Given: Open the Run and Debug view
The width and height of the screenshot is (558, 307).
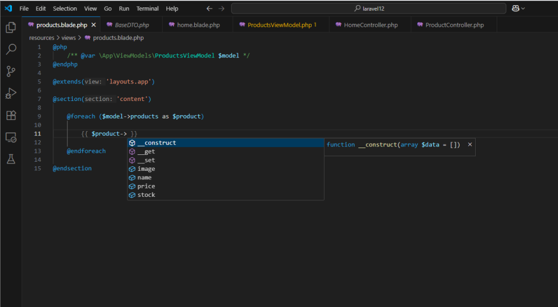Looking at the screenshot, I should tap(11, 93).
